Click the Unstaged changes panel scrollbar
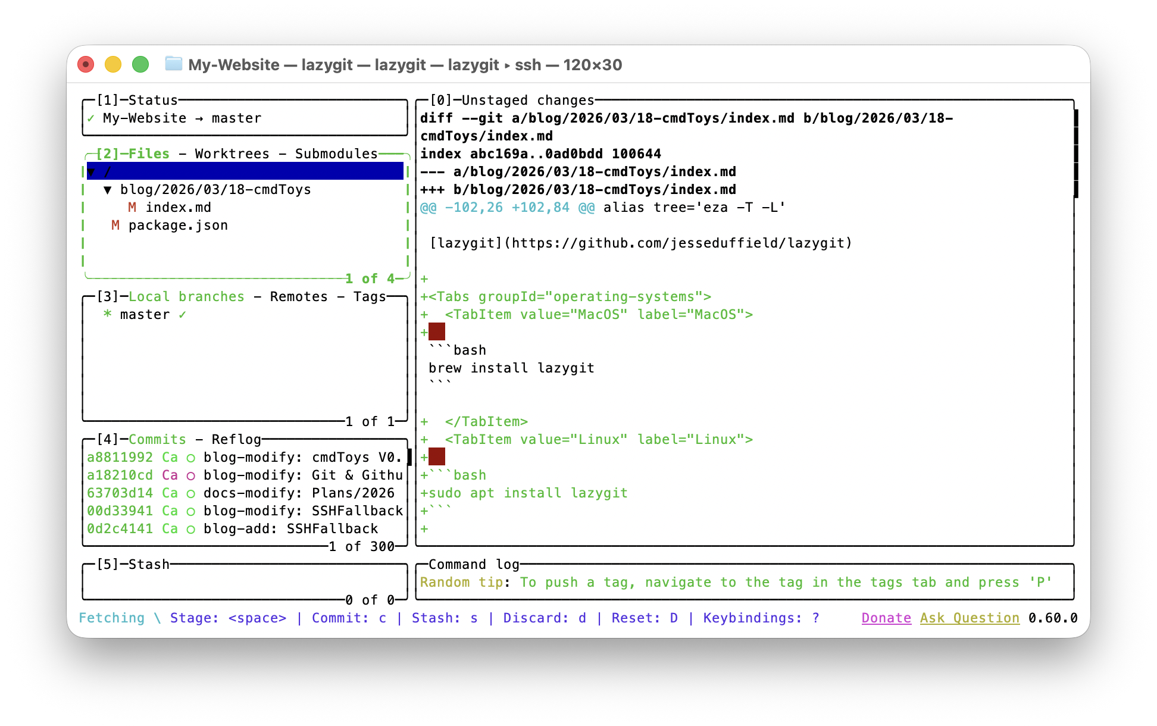This screenshot has height=726, width=1157. (x=1076, y=154)
